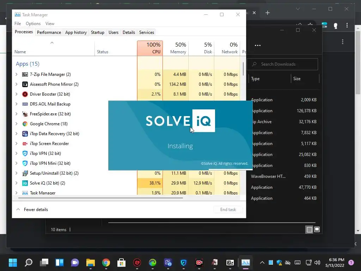The height and width of the screenshot is (271, 361).
Task: Expand the Aiseesoft Phone Mirror group
Action: (x=16, y=84)
